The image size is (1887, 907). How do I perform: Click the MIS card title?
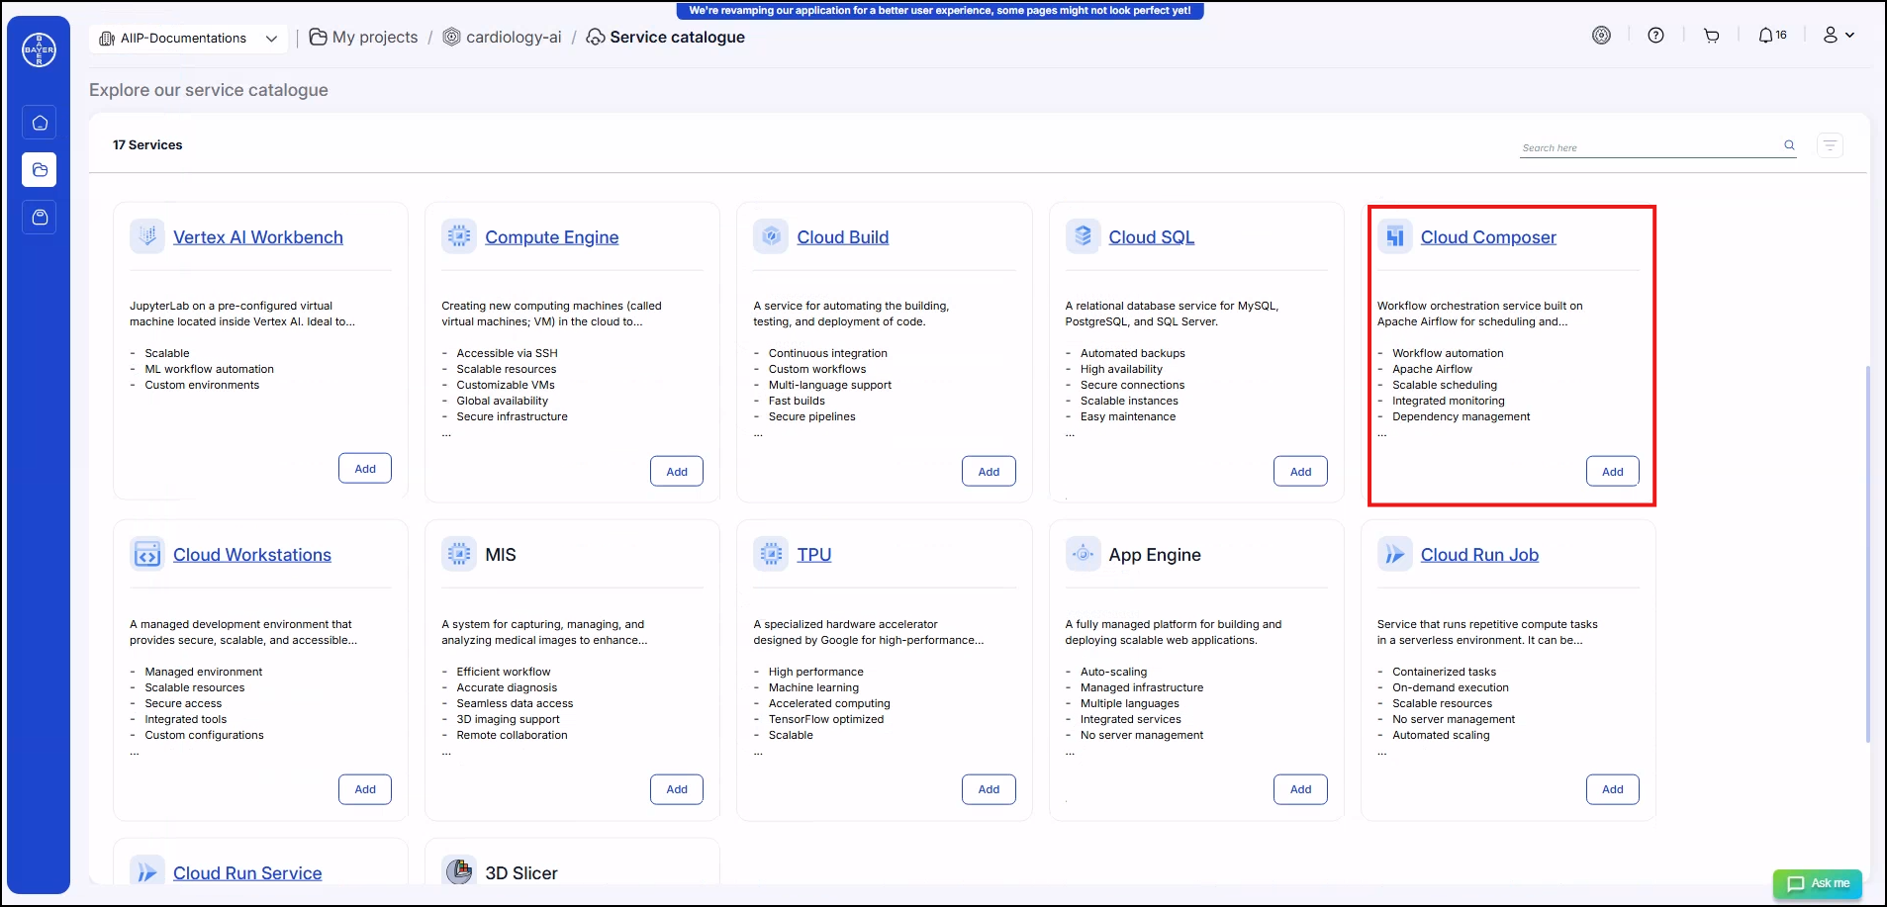click(500, 555)
